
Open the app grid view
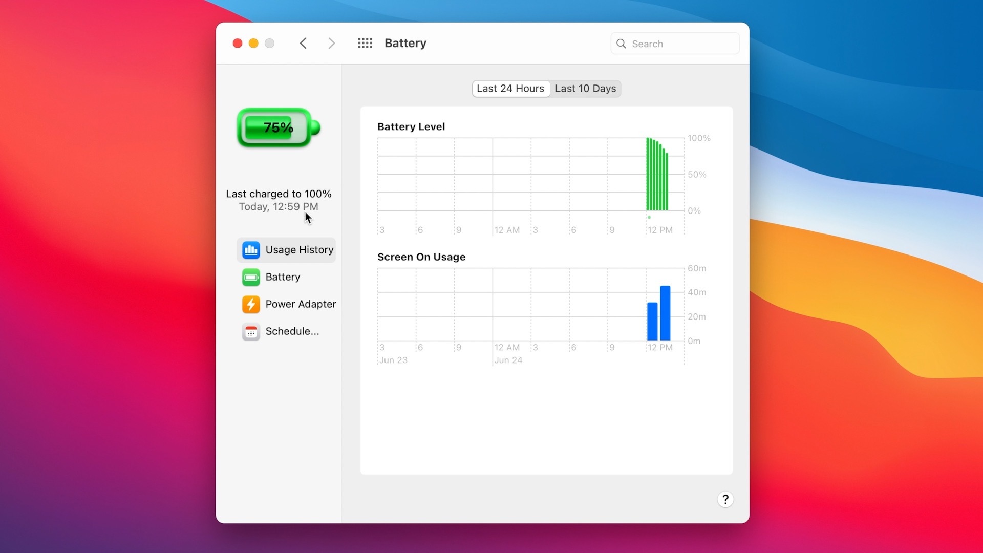(365, 43)
